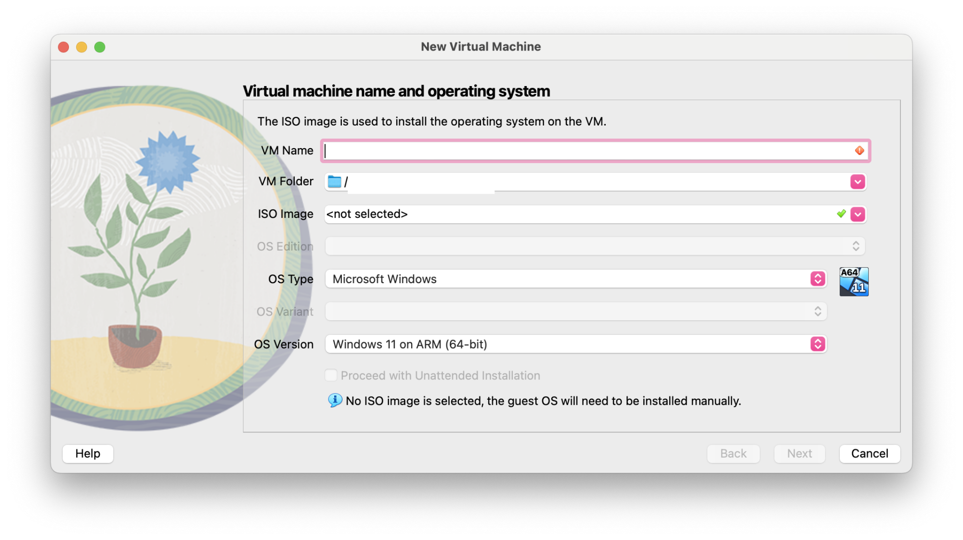Click the Help button
The image size is (963, 540).
pyautogui.click(x=88, y=453)
